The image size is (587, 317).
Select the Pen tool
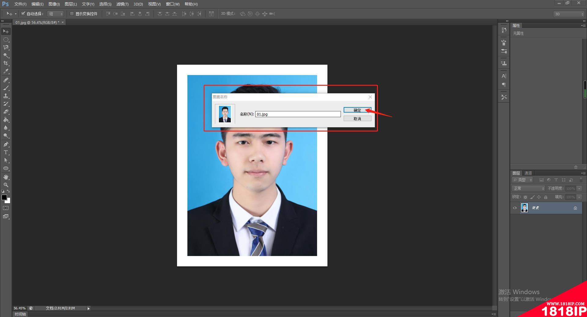click(x=6, y=144)
